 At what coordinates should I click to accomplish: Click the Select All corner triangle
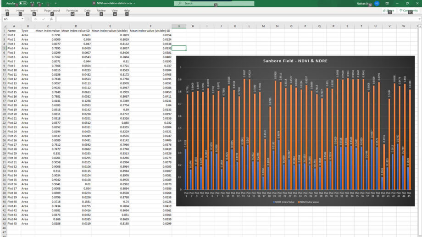(4, 26)
